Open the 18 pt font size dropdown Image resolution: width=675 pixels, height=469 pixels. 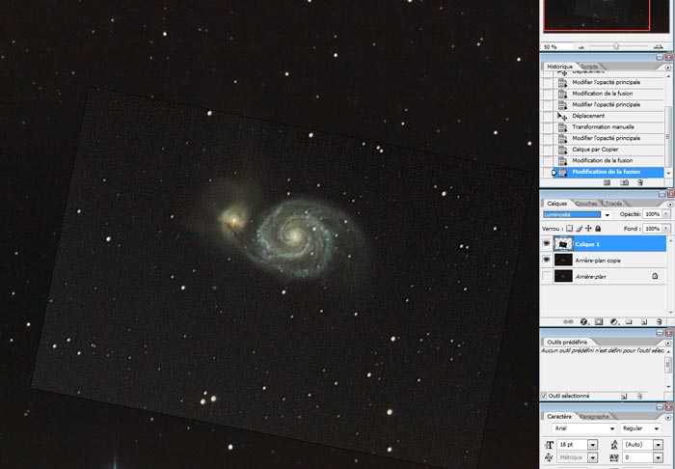click(x=593, y=445)
